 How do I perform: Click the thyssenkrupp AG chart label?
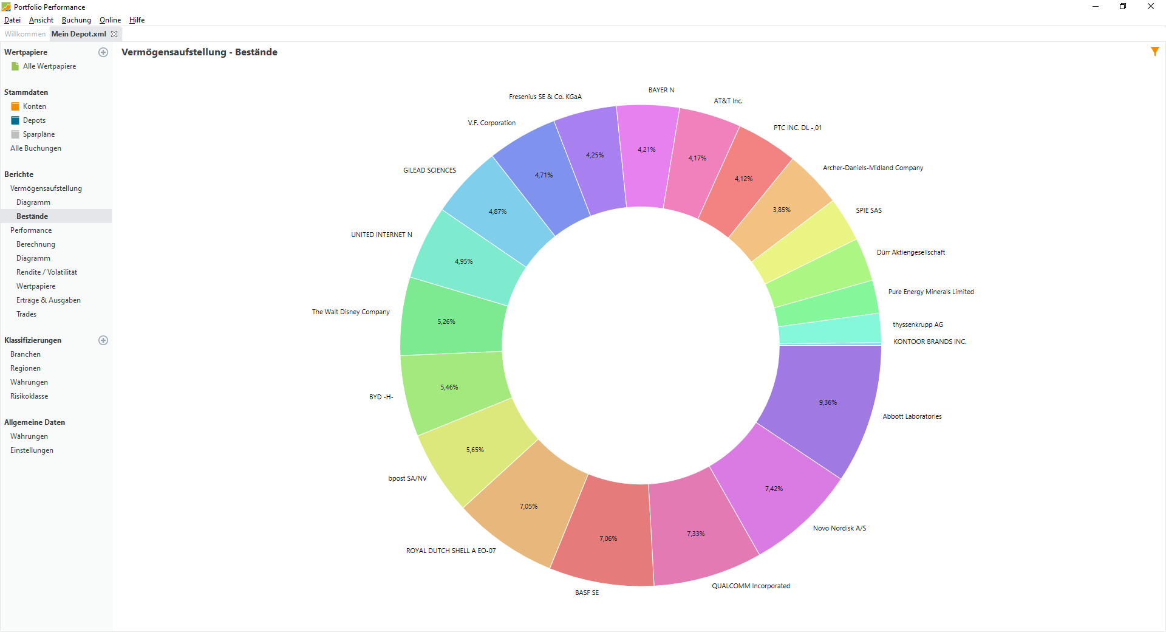click(x=918, y=325)
